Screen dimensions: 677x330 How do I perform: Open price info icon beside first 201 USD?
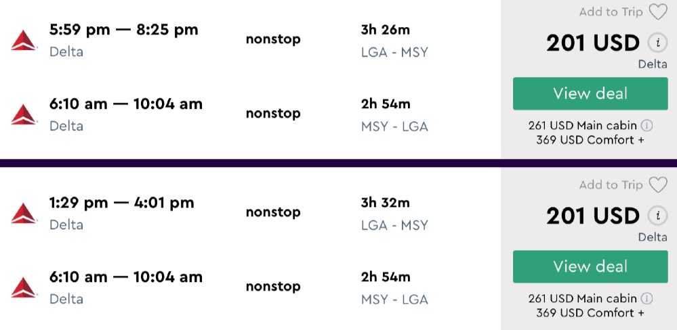656,43
